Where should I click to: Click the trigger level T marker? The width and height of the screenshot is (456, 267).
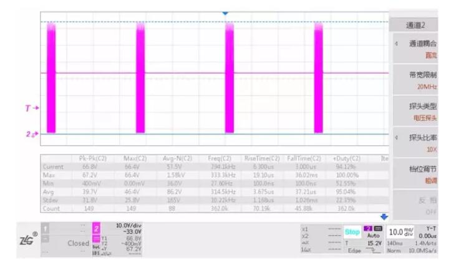pyautogui.click(x=31, y=107)
